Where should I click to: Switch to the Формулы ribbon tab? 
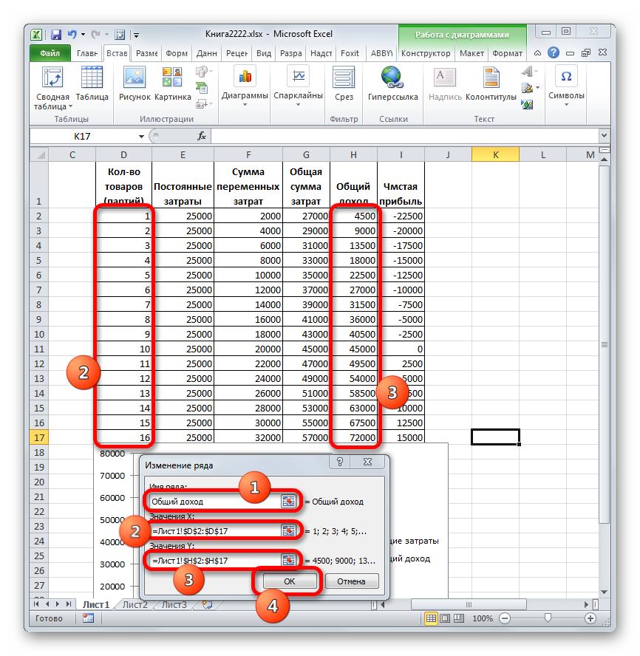177,53
